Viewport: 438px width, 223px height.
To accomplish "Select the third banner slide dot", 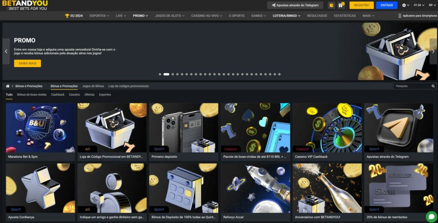I will point(173,74).
